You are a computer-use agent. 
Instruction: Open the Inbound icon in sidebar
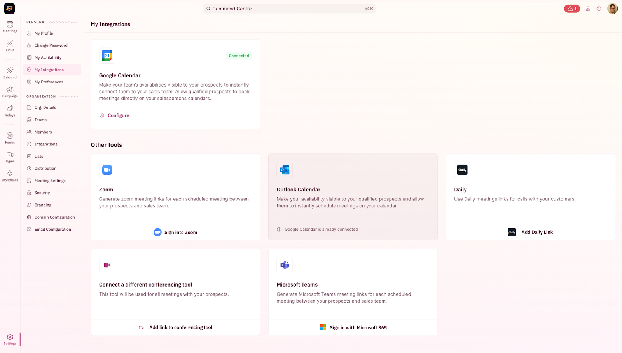pos(10,72)
